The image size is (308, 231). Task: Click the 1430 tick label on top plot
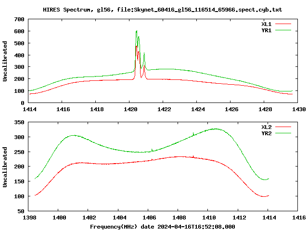coord(299,109)
